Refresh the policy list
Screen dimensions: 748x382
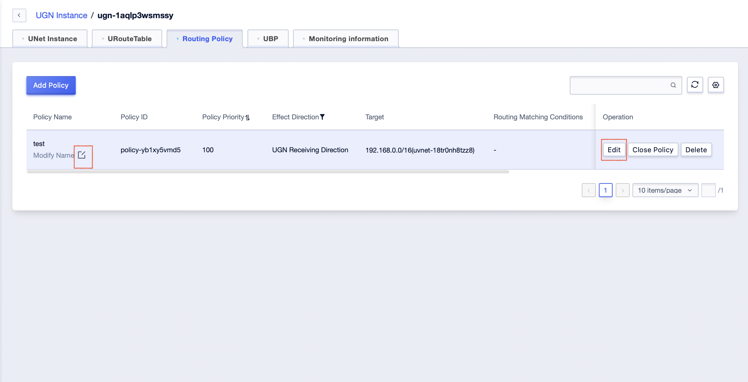[695, 85]
